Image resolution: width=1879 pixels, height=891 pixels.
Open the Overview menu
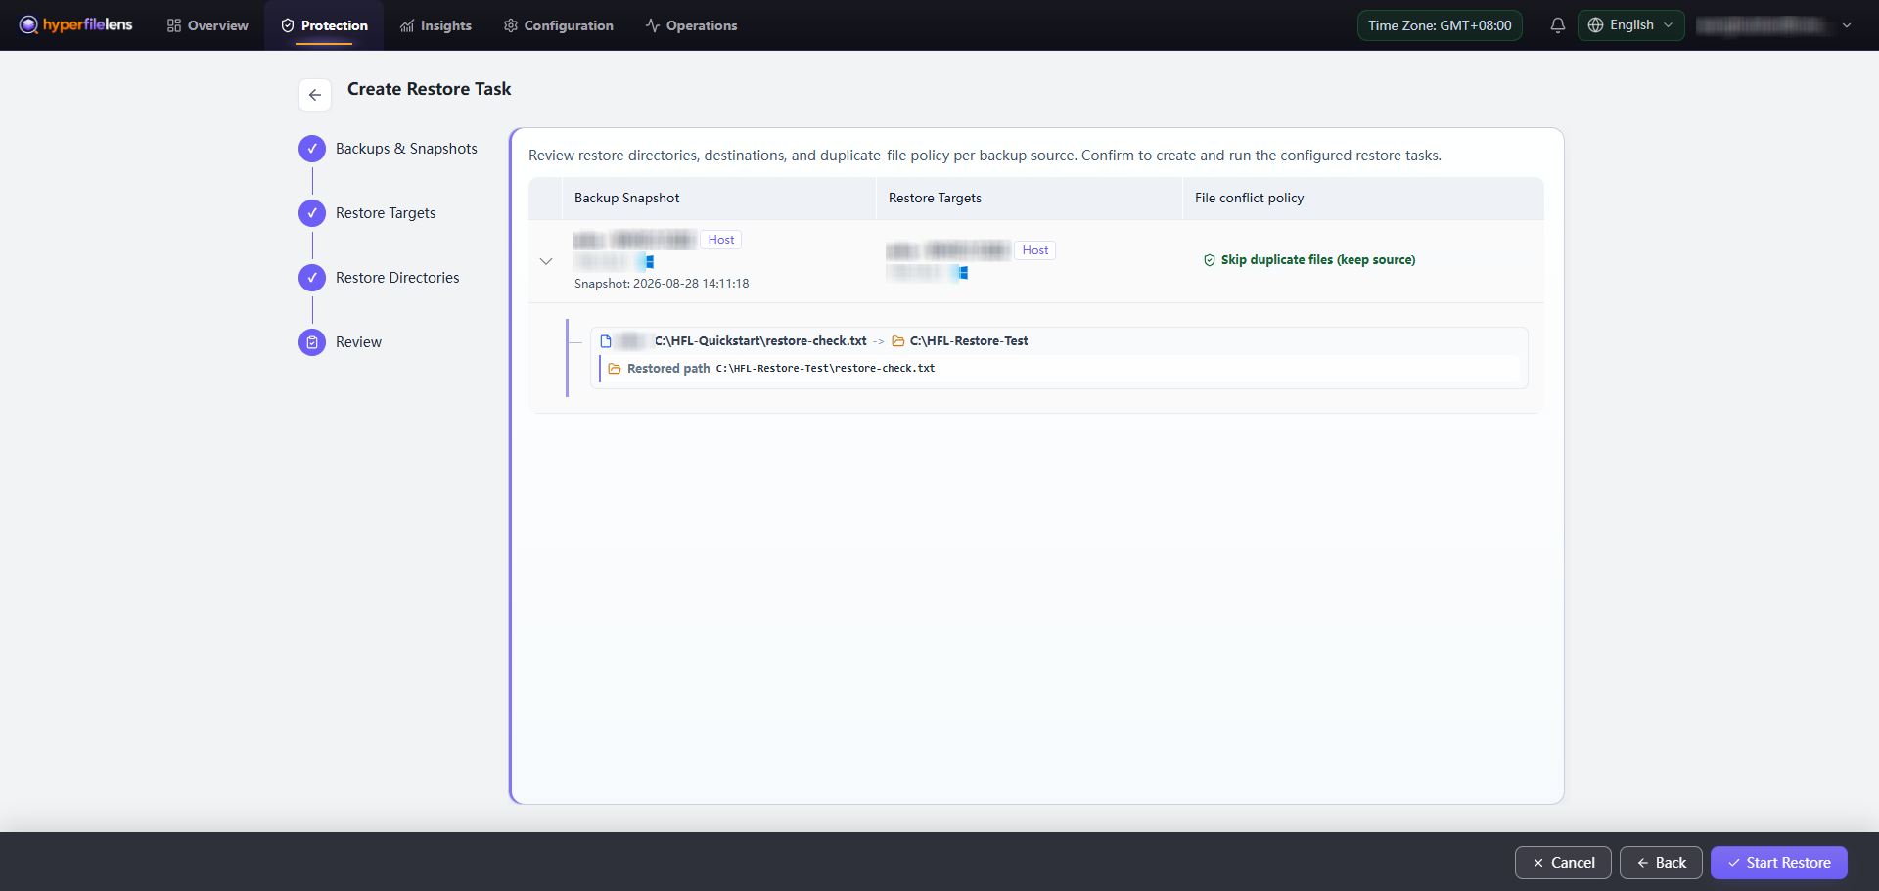click(x=207, y=25)
